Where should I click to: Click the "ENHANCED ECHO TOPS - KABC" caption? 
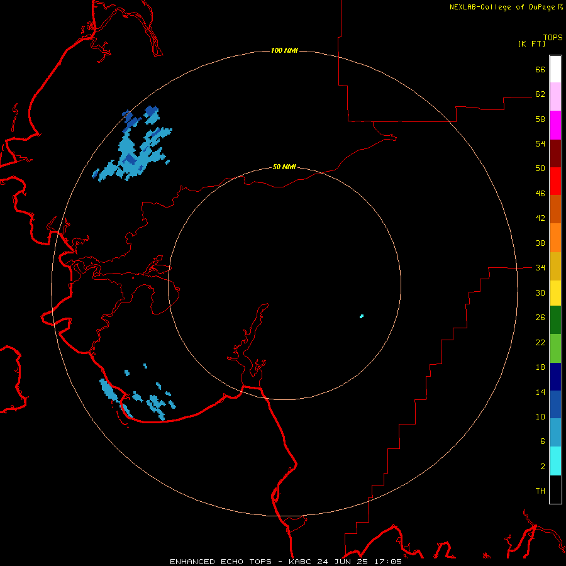(x=241, y=562)
